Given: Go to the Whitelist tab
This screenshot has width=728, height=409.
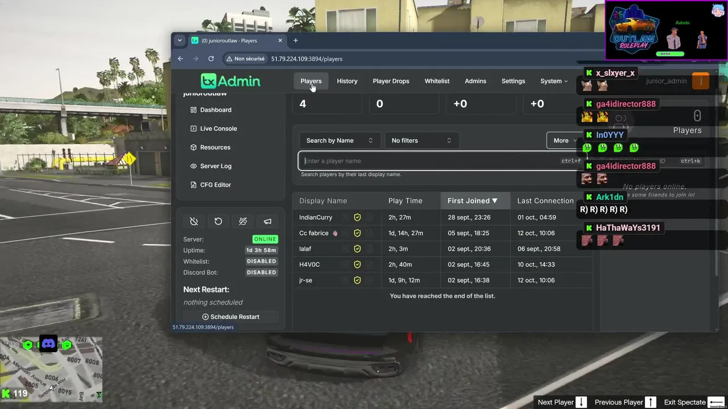Looking at the screenshot, I should coord(437,81).
